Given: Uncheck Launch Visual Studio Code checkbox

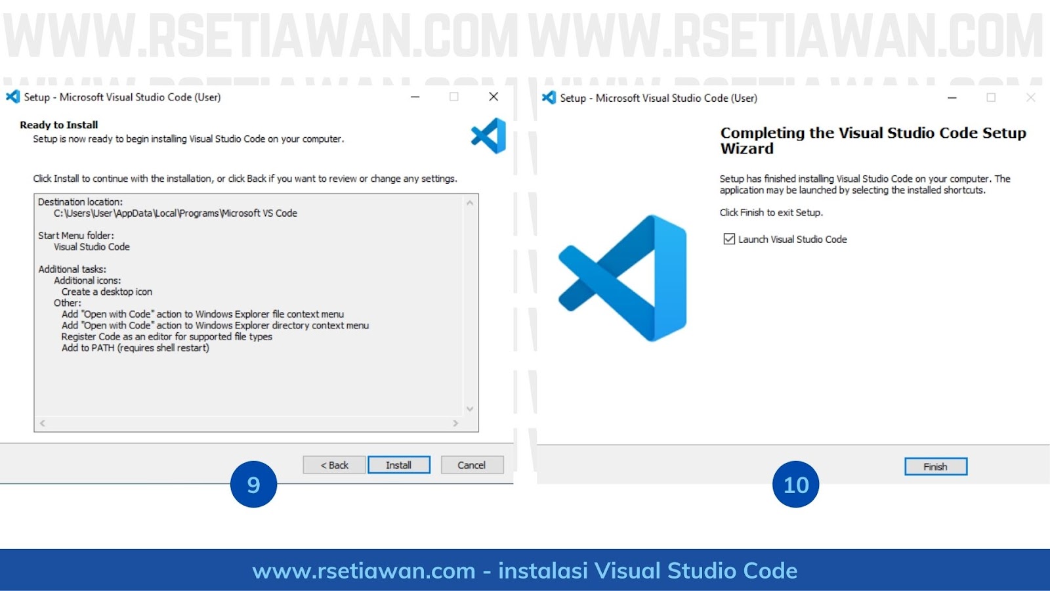Looking at the screenshot, I should (x=729, y=239).
